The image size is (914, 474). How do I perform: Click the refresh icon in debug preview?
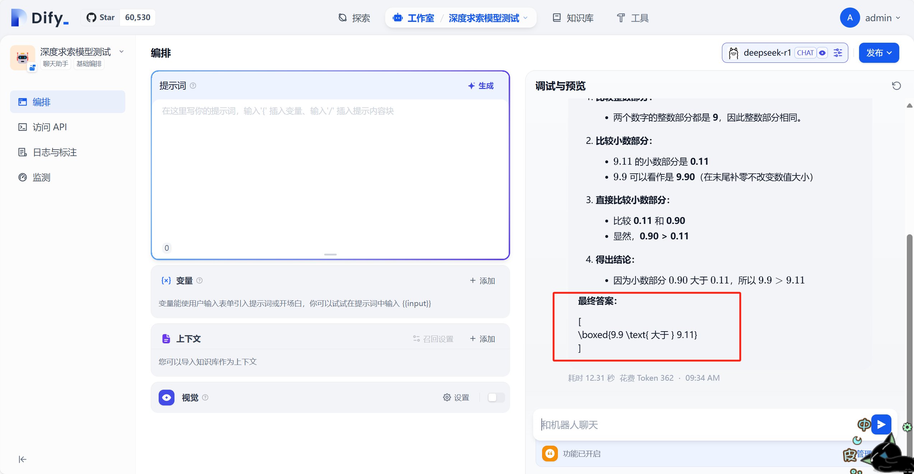pyautogui.click(x=896, y=86)
